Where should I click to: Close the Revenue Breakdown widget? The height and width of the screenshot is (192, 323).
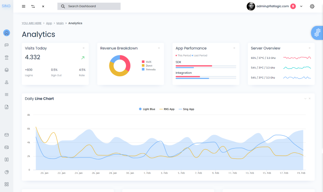click(159, 48)
